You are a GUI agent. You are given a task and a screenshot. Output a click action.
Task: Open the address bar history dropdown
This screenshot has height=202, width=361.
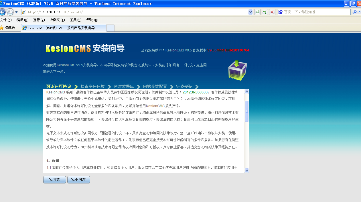[250, 12]
